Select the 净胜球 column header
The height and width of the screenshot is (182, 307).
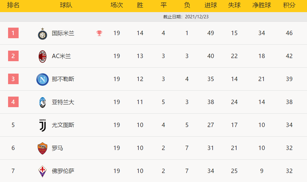(x=262, y=6)
